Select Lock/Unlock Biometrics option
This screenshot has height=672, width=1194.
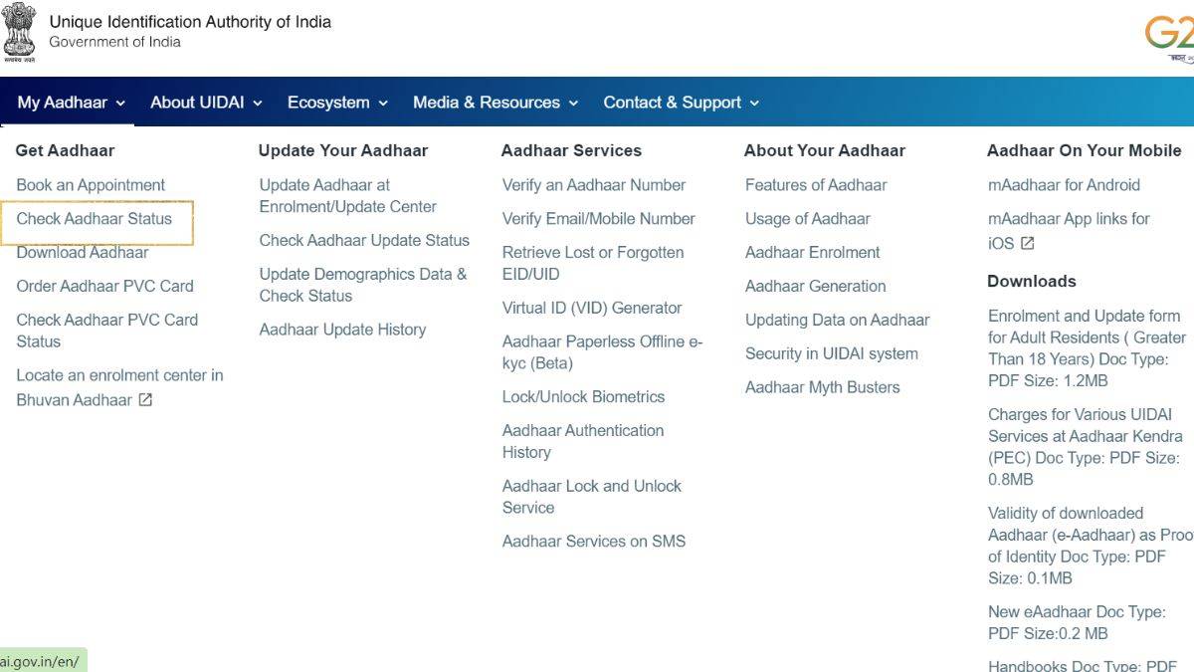click(583, 396)
